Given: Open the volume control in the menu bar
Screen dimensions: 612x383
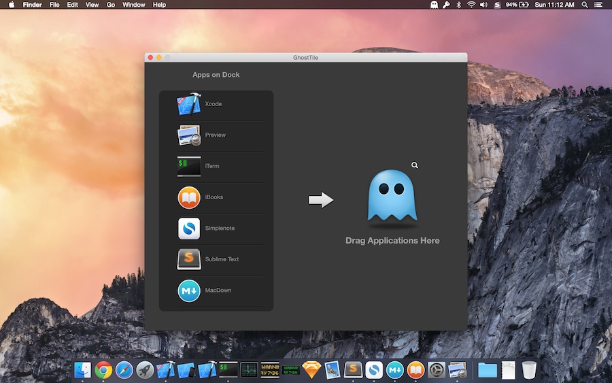Looking at the screenshot, I should point(483,5).
